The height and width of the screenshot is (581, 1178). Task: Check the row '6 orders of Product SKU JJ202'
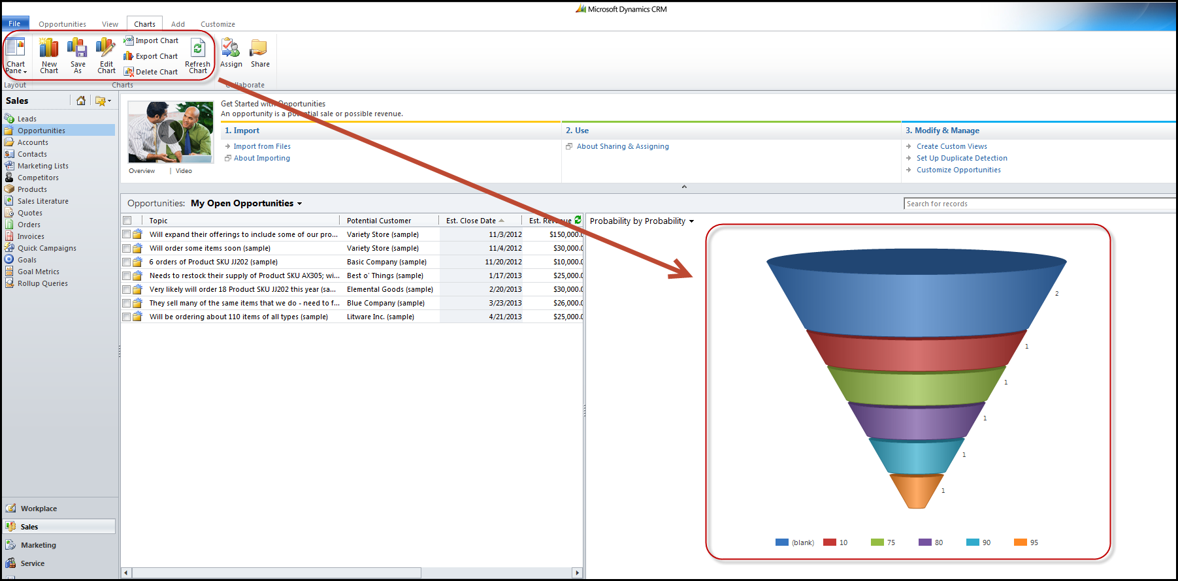126,262
